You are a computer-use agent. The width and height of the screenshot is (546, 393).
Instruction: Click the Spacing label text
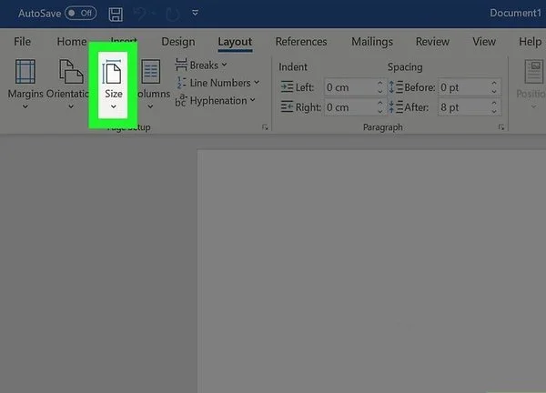point(405,66)
